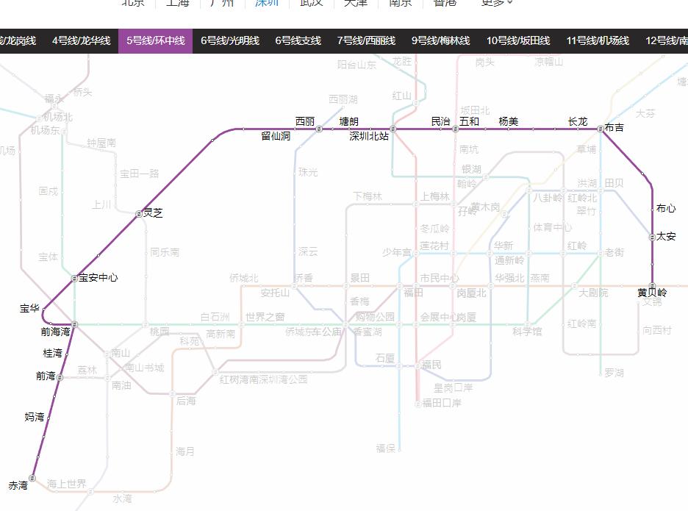The image size is (688, 511).
Task: Click the faded 大剧院 station label
Action: [593, 293]
